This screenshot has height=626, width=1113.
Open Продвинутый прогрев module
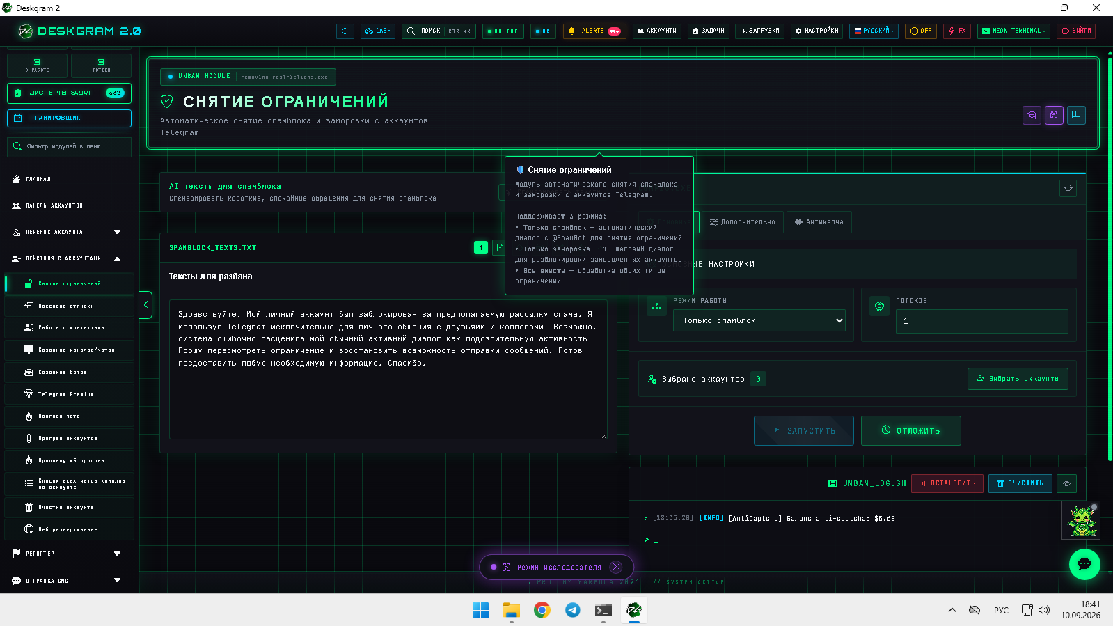coord(70,461)
